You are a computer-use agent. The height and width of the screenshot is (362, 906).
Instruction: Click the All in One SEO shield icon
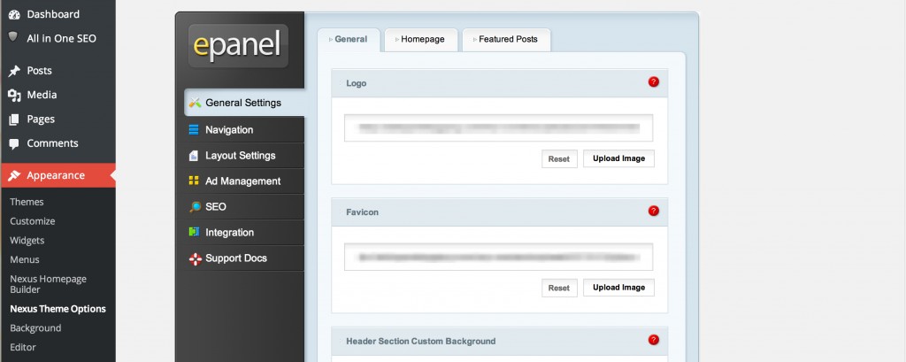(13, 37)
